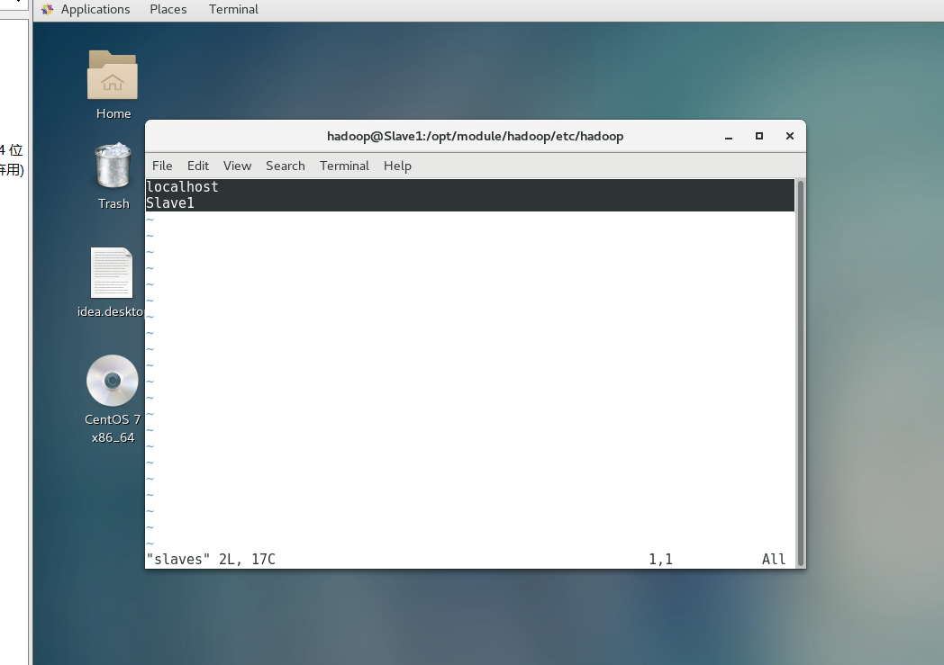Image resolution: width=944 pixels, height=665 pixels.
Task: Open the terminal Help menu
Action: click(x=397, y=166)
